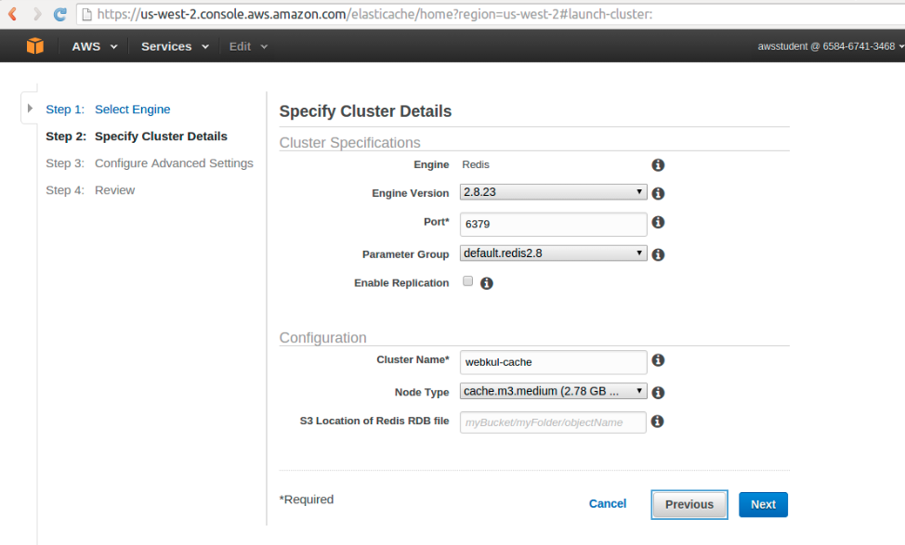The width and height of the screenshot is (905, 545).
Task: Click info icon beside Node Type
Action: 658,392
